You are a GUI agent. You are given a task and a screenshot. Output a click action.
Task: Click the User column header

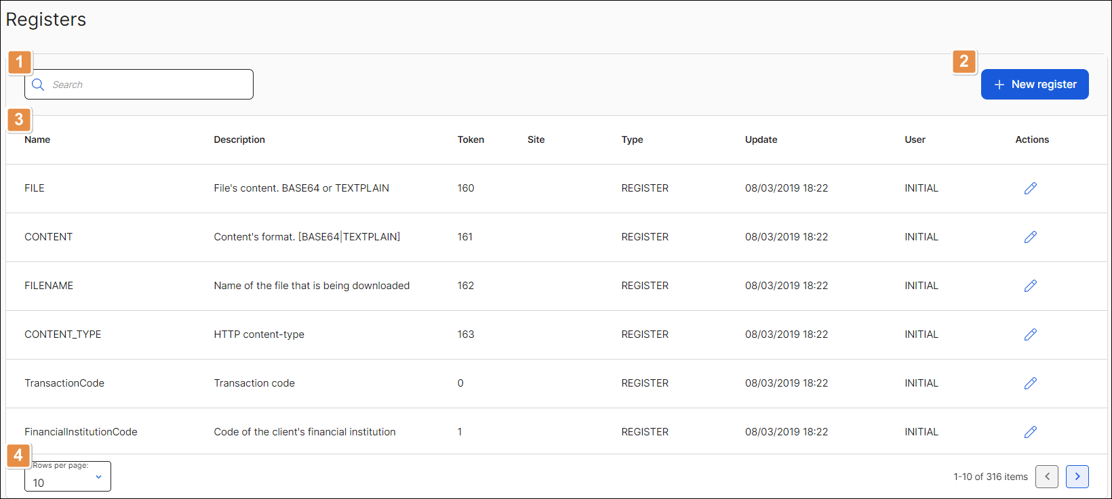[915, 139]
